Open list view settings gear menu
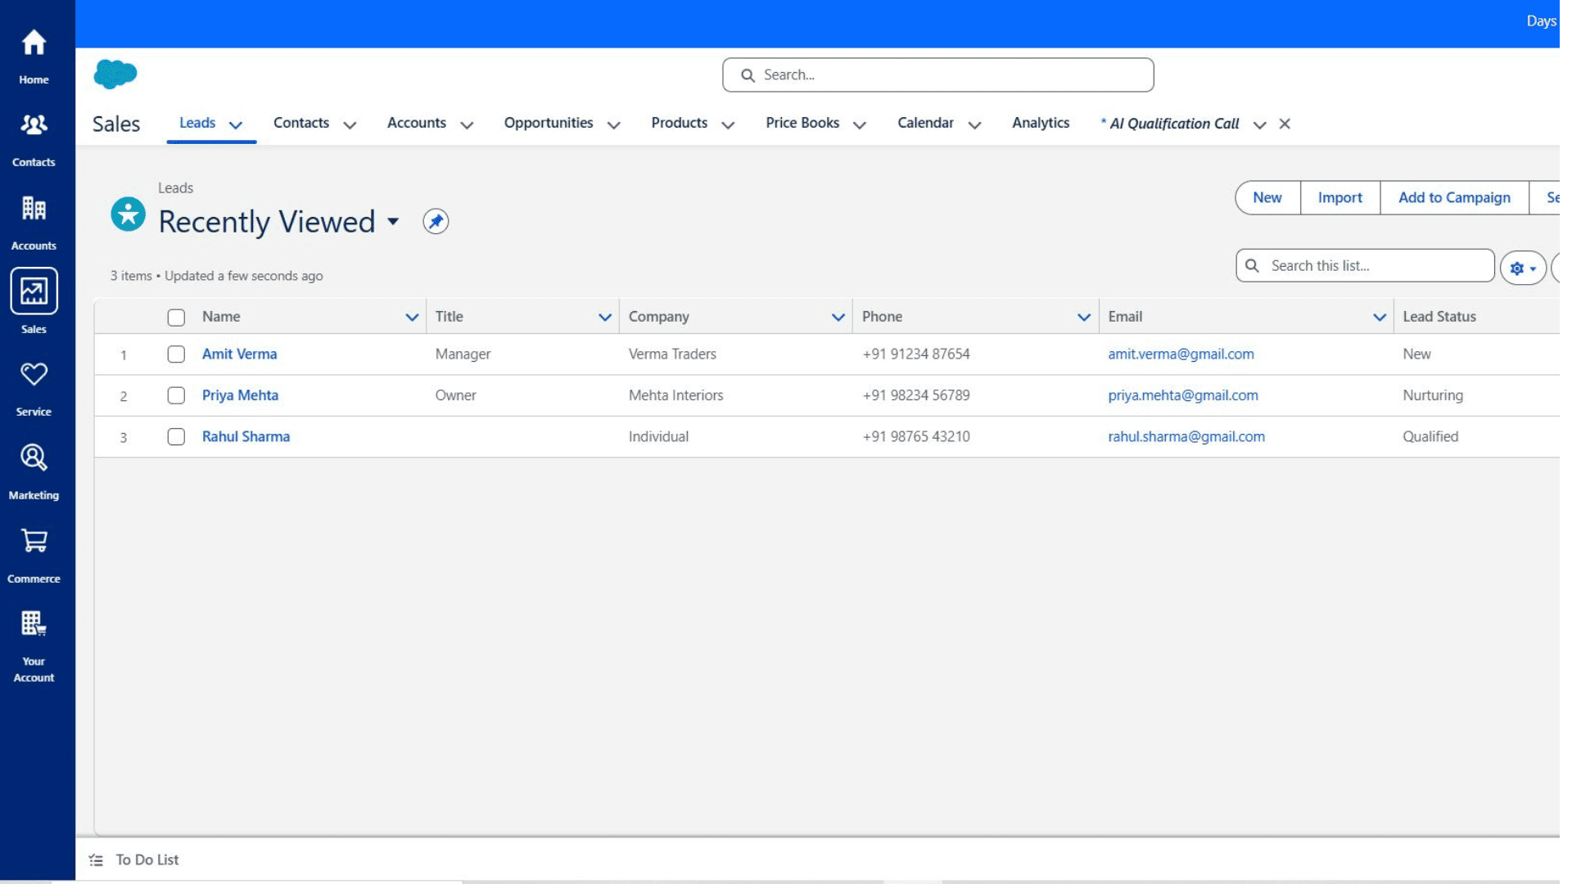This screenshot has height=884, width=1572. coord(1523,268)
